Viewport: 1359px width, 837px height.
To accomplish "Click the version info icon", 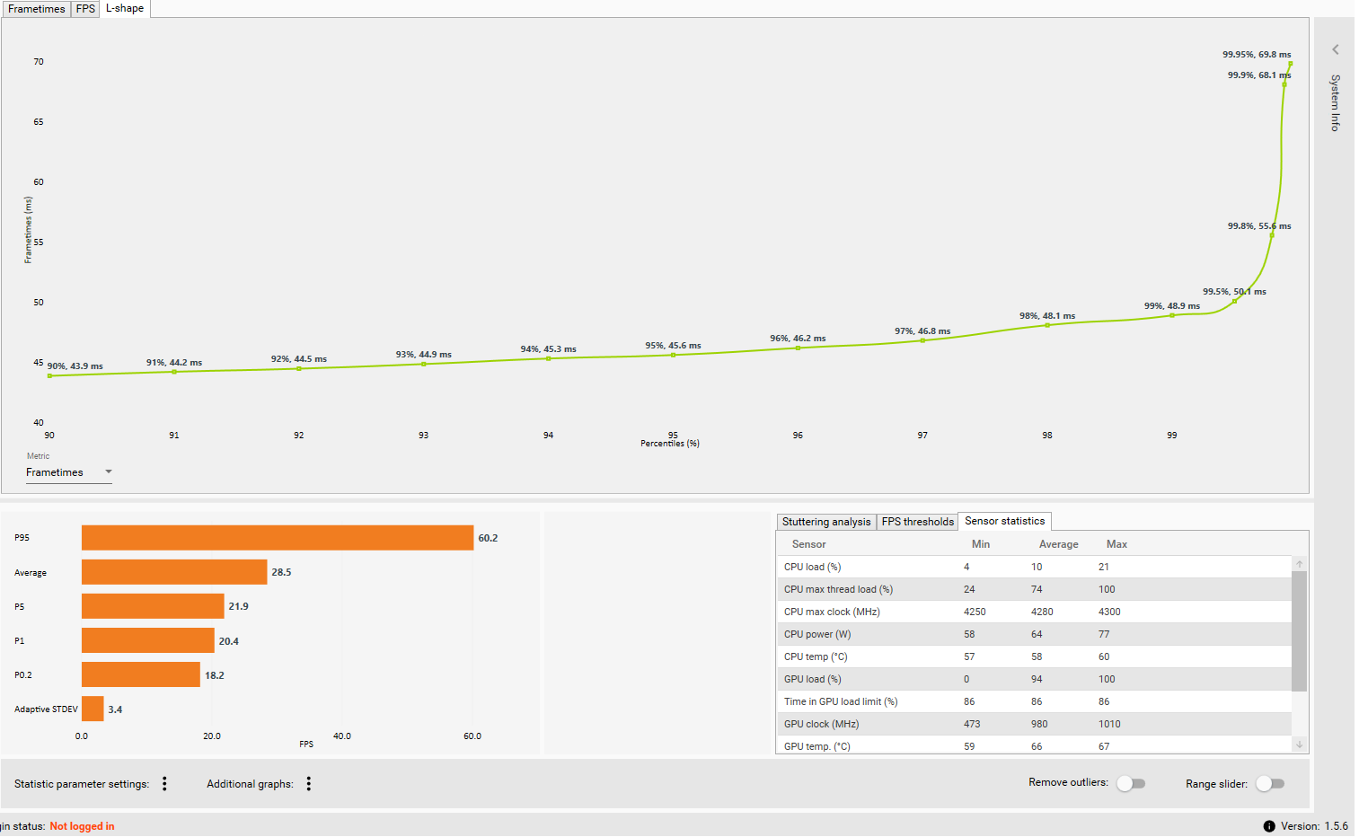I will click(1269, 826).
